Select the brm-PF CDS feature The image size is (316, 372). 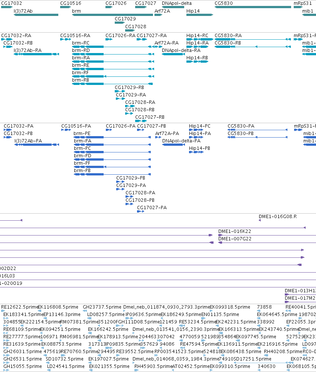click(x=112, y=167)
